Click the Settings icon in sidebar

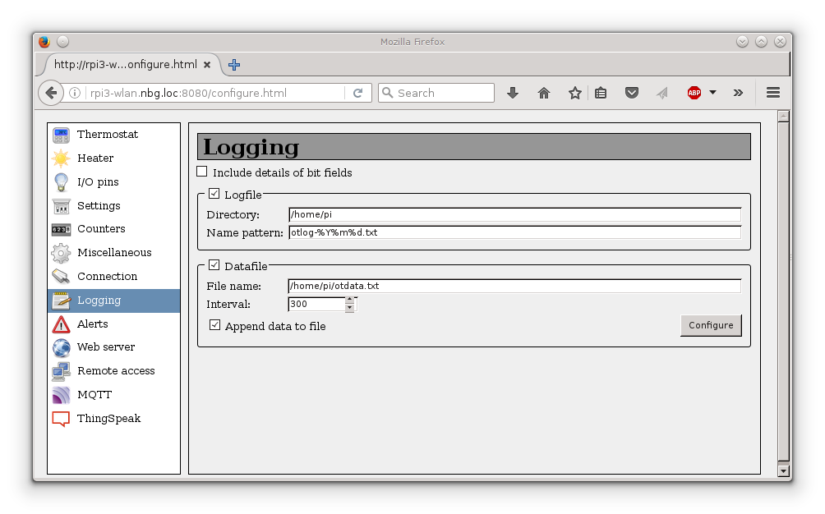pos(61,206)
